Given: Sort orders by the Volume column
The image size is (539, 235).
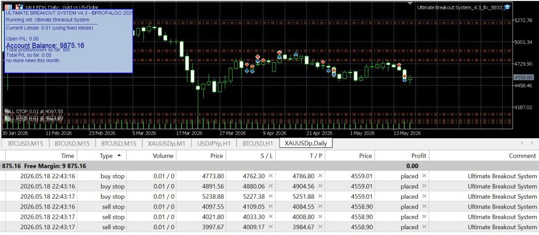Looking at the screenshot, I should pos(151,156).
